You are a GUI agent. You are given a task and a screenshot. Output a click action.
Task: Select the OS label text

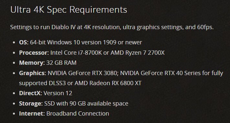click(24, 42)
